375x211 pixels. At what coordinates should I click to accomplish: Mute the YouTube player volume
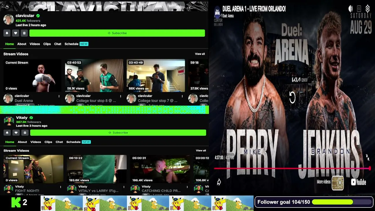pos(350,9)
